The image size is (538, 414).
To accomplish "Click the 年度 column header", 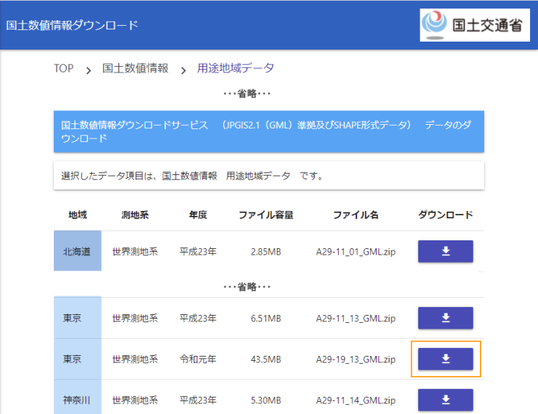I will coord(198,215).
